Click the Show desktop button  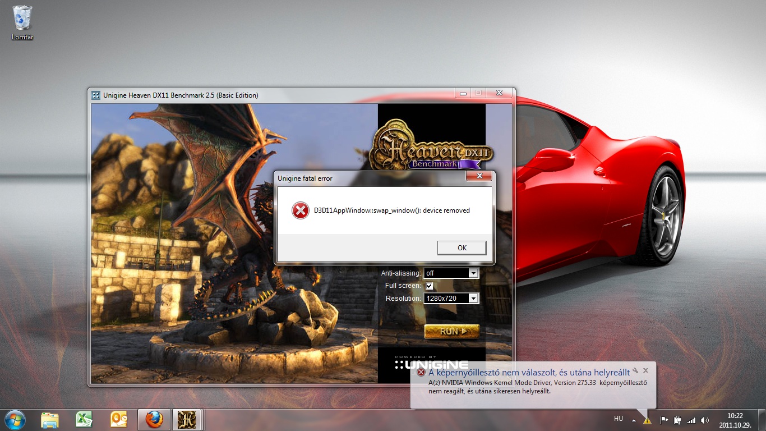(x=762, y=420)
